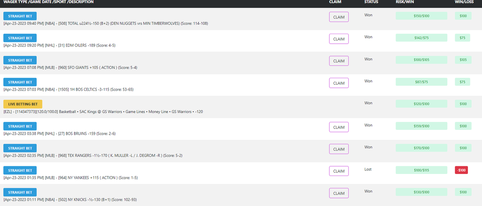Select the STRAIGHT BET tag on NY Knicks wager

(20, 192)
